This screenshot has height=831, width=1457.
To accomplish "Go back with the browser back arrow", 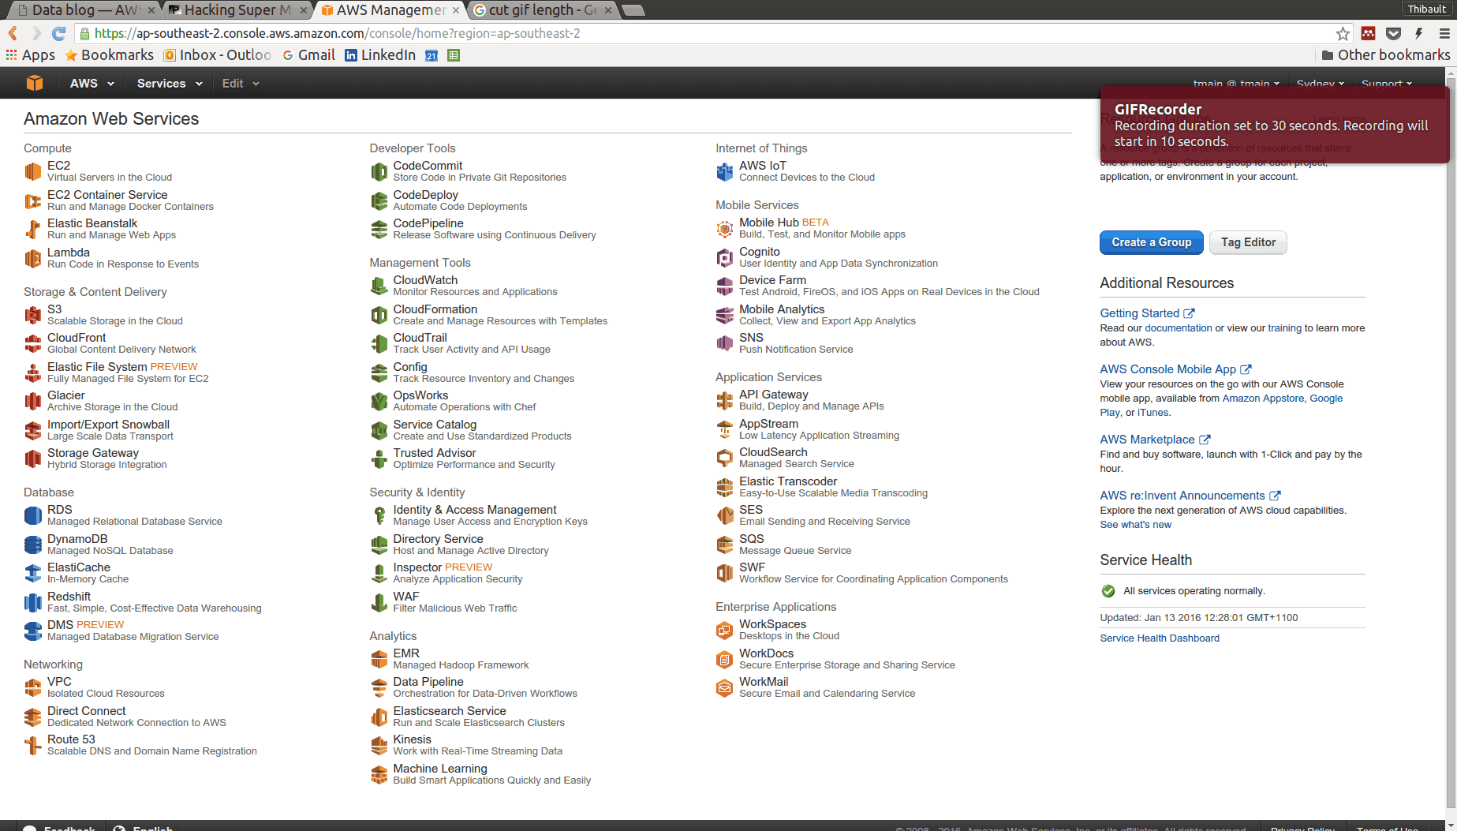I will [13, 33].
